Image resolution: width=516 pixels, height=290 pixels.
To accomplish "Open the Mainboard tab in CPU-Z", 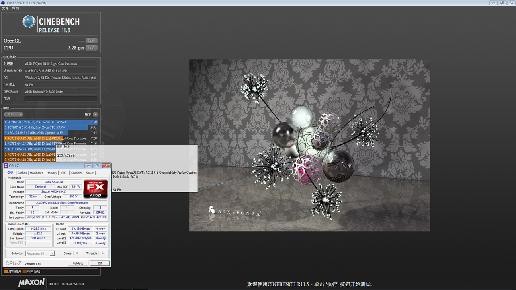I will tap(37, 173).
